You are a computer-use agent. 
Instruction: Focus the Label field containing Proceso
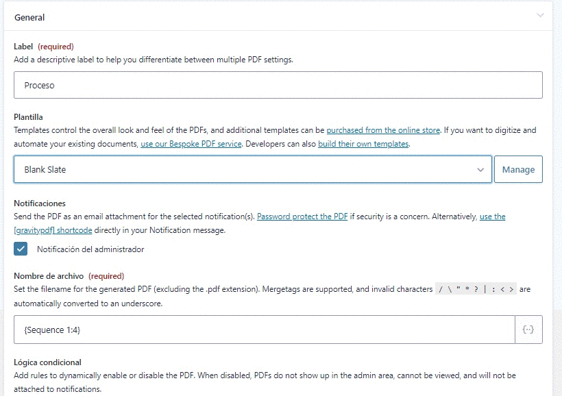[278, 85]
